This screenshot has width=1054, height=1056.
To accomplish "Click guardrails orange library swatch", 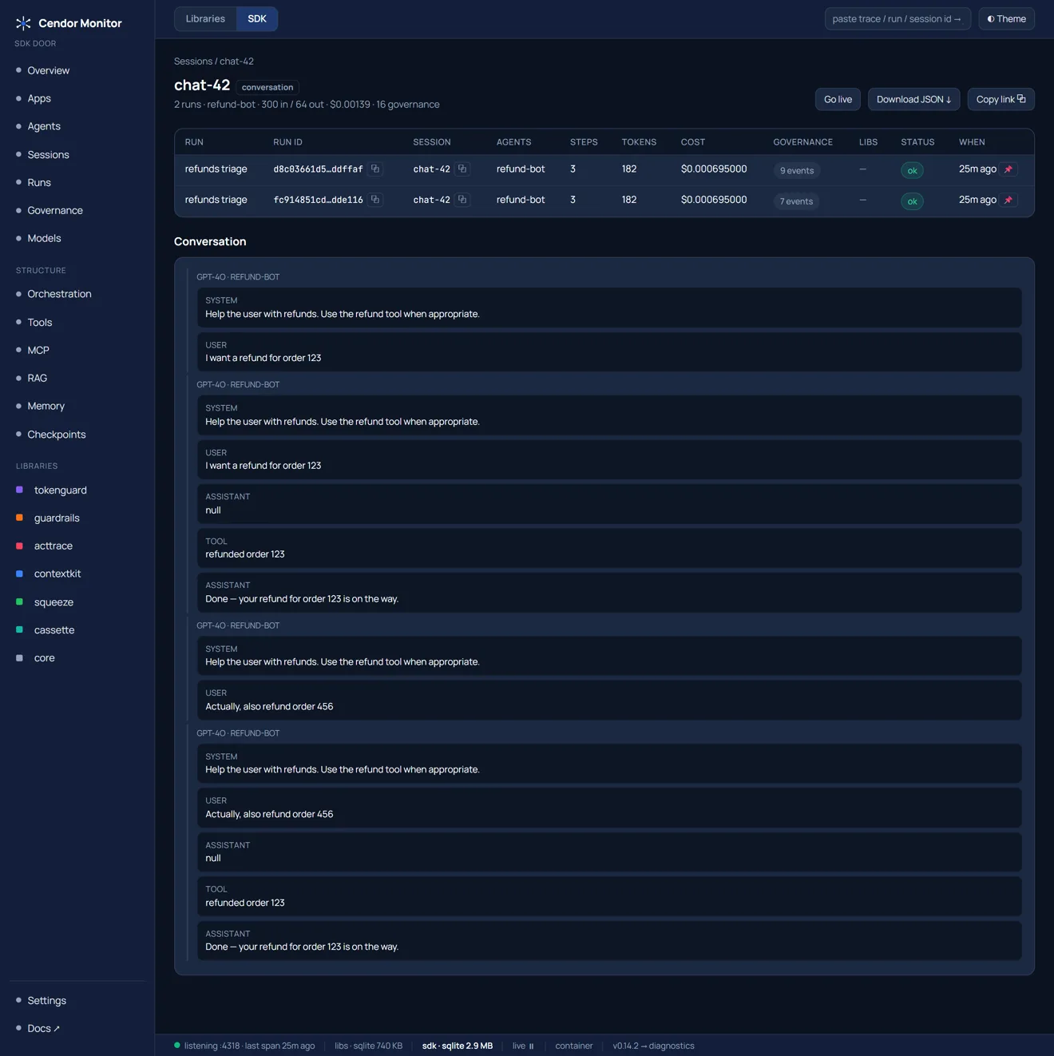I will (x=20, y=518).
